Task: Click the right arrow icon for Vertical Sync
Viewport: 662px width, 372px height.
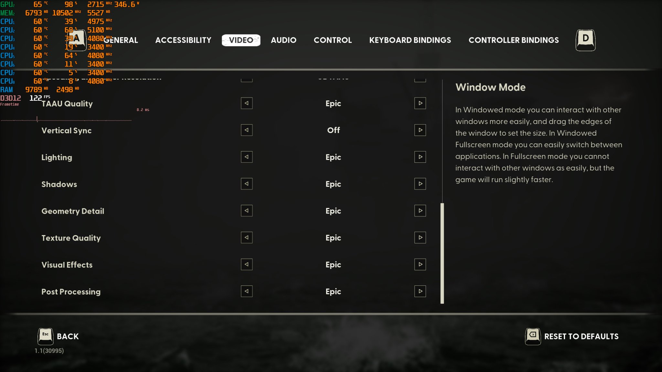Action: point(420,130)
